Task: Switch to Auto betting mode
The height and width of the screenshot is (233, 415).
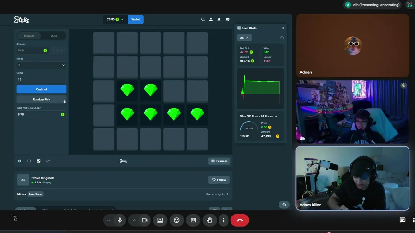Action: click(54, 36)
